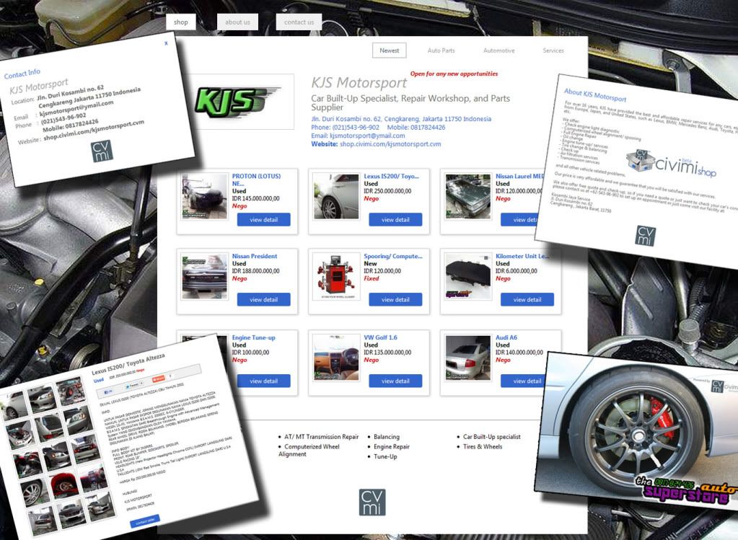View detail of Nissan Laurel listing
738x540 pixels.
point(521,220)
